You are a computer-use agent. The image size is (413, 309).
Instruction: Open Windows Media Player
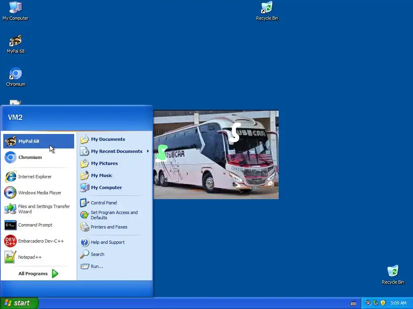39,193
